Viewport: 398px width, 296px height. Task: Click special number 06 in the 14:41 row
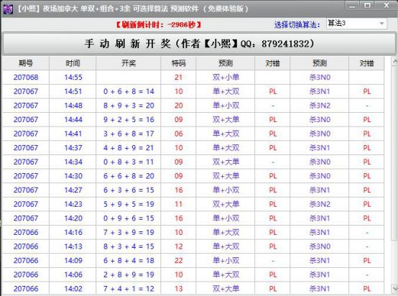[x=178, y=134]
